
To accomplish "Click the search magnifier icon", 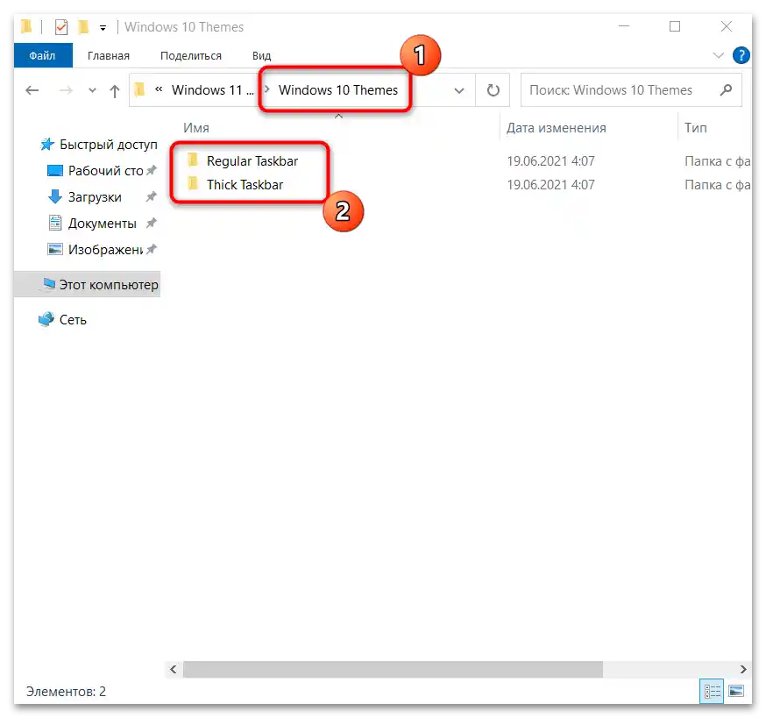I will tap(726, 90).
